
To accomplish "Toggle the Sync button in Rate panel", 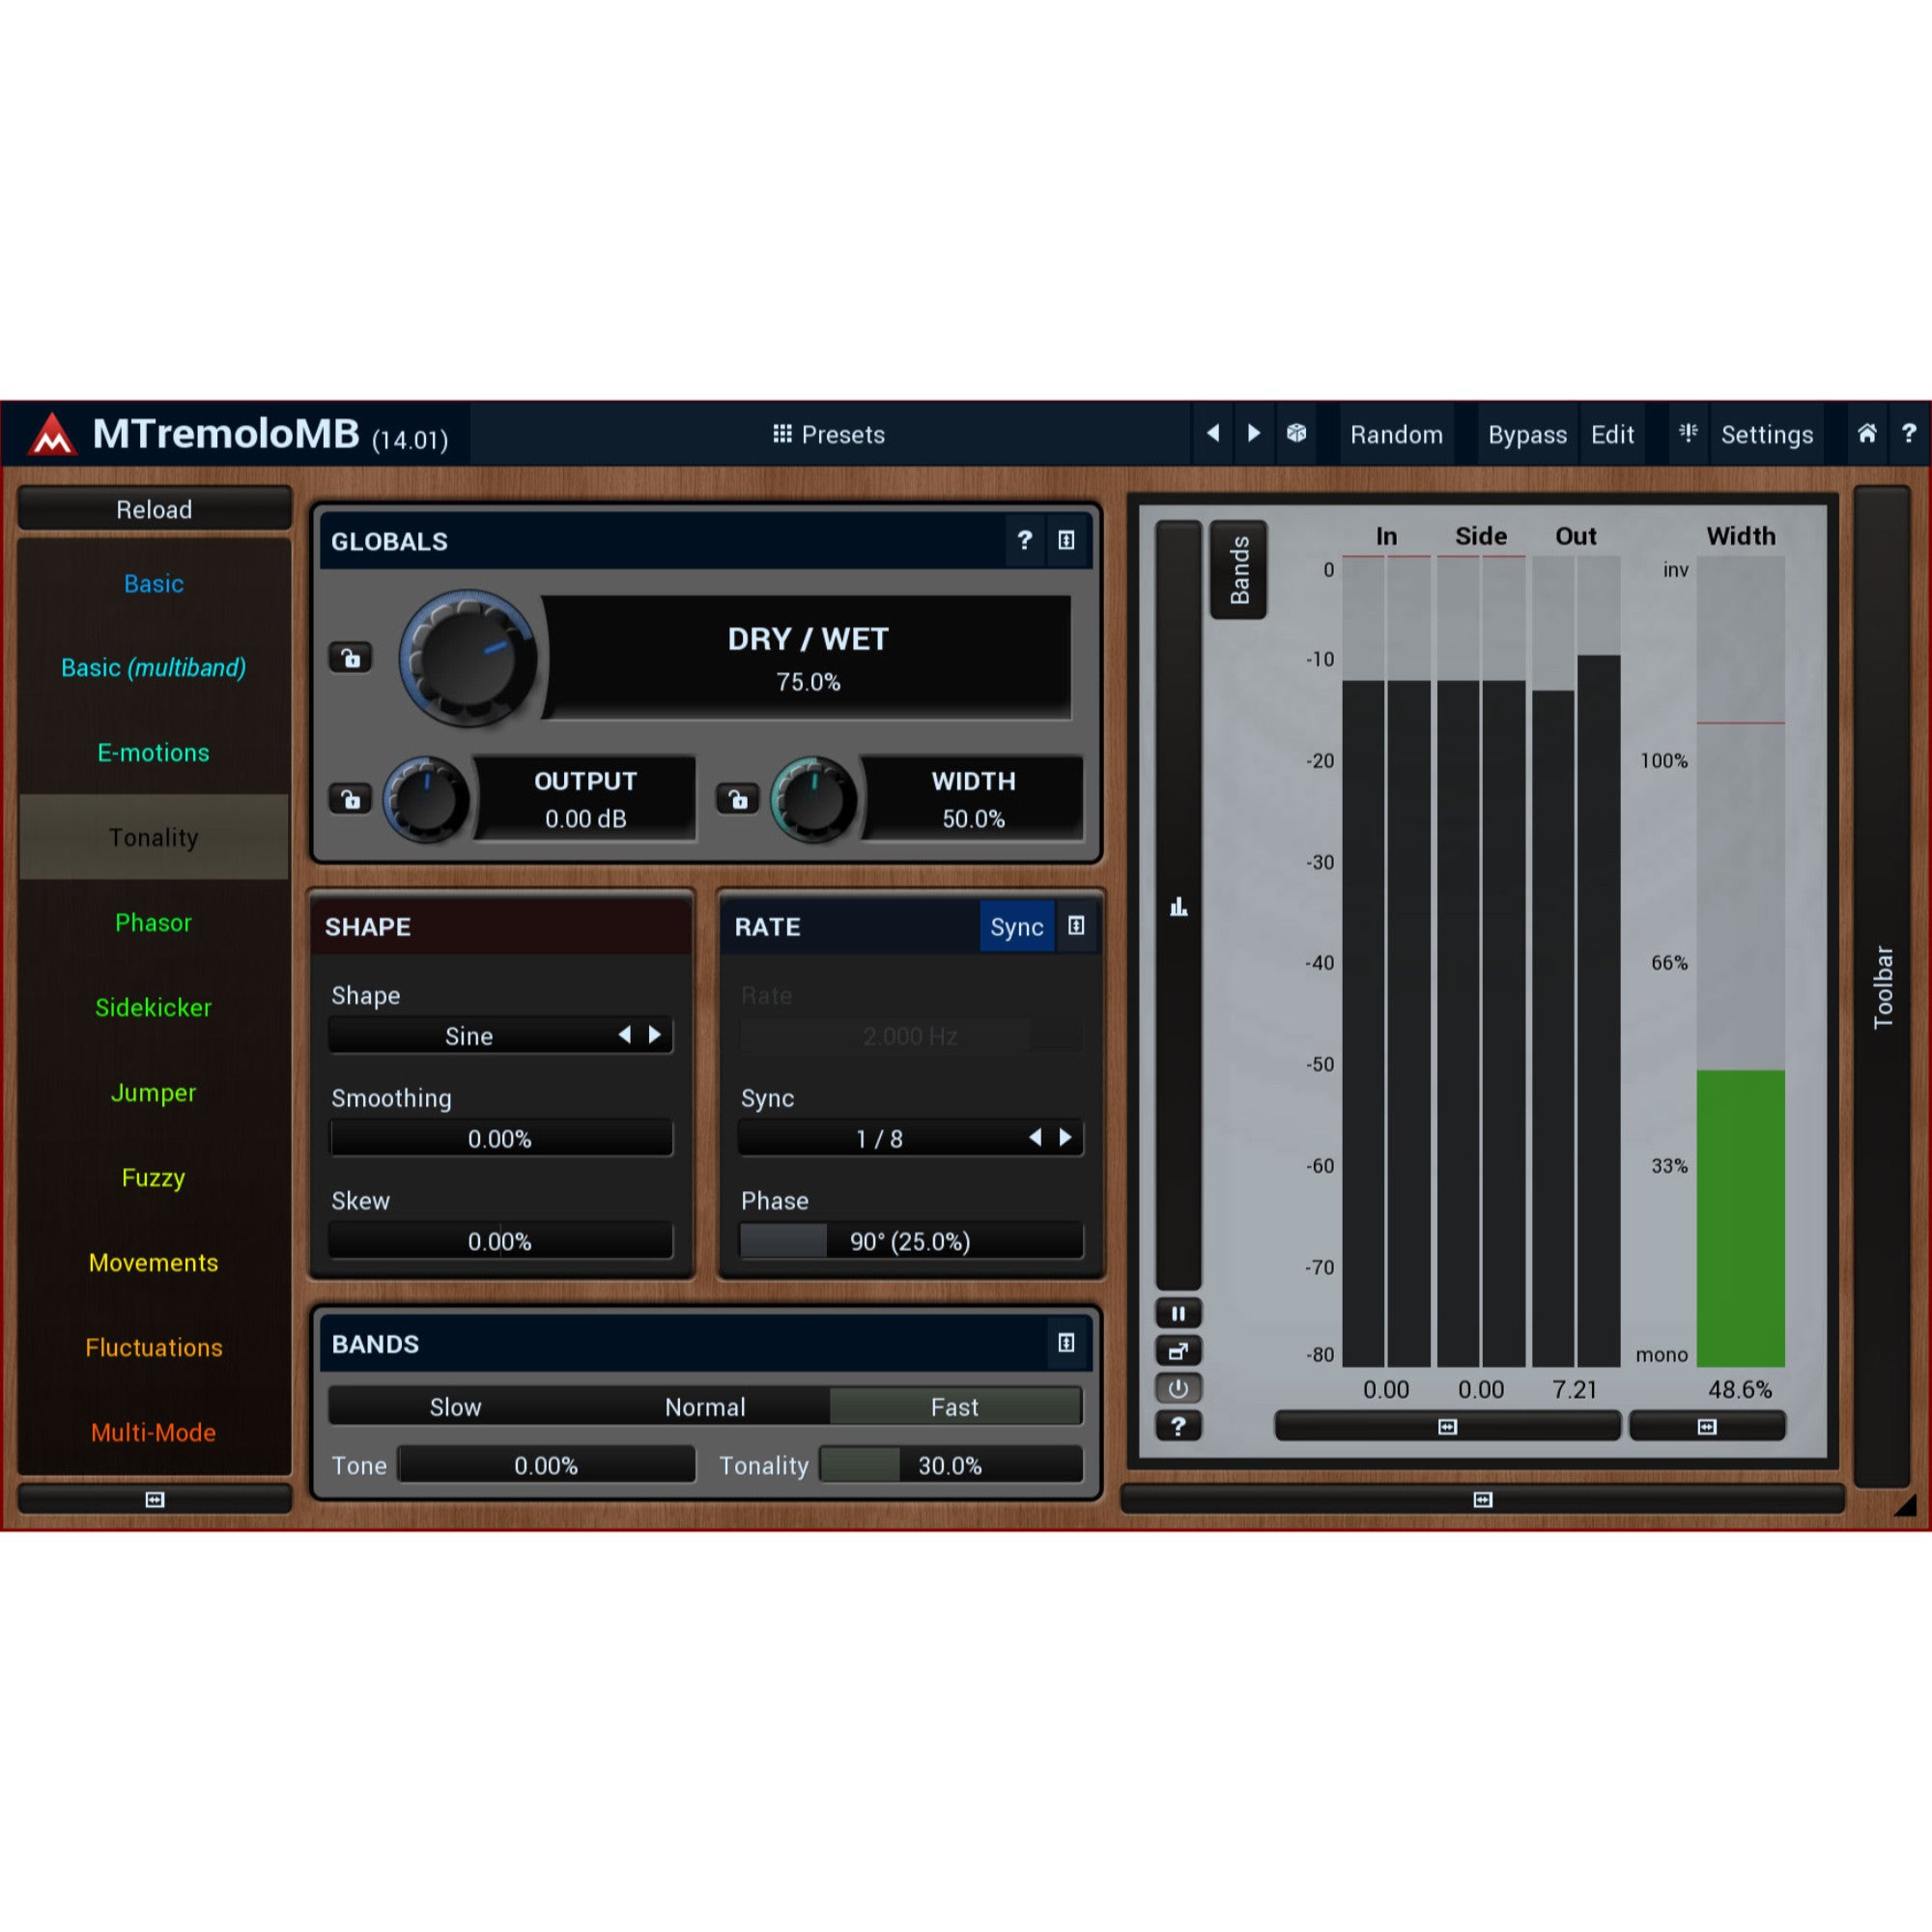I will pos(1017,927).
